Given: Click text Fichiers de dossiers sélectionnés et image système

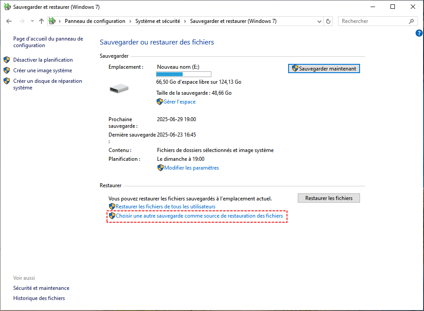Looking at the screenshot, I should coord(215,150).
